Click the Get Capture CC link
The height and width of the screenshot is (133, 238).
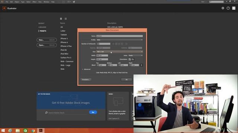click(x=114, y=119)
